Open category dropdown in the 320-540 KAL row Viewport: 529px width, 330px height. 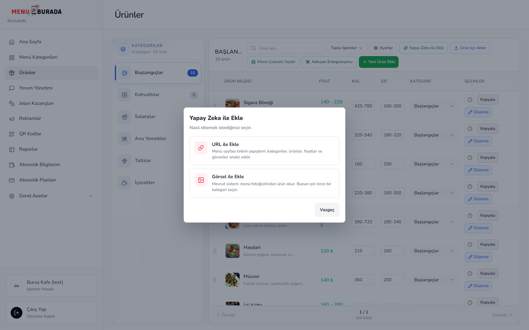click(x=434, y=135)
